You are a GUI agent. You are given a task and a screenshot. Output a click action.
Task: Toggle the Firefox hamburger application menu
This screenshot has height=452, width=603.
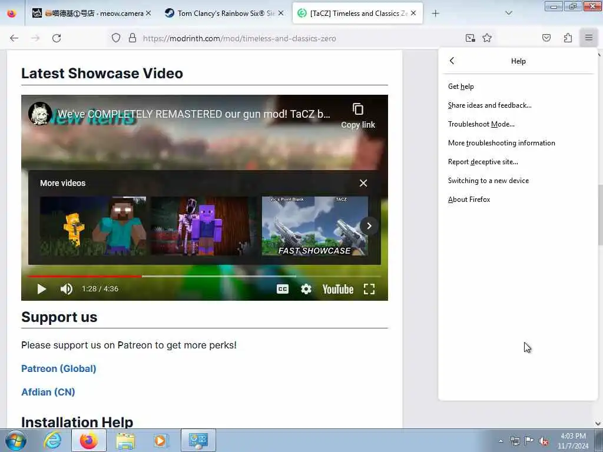click(x=589, y=38)
